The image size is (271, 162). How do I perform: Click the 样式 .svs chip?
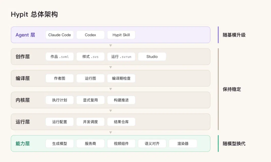tap(90, 57)
